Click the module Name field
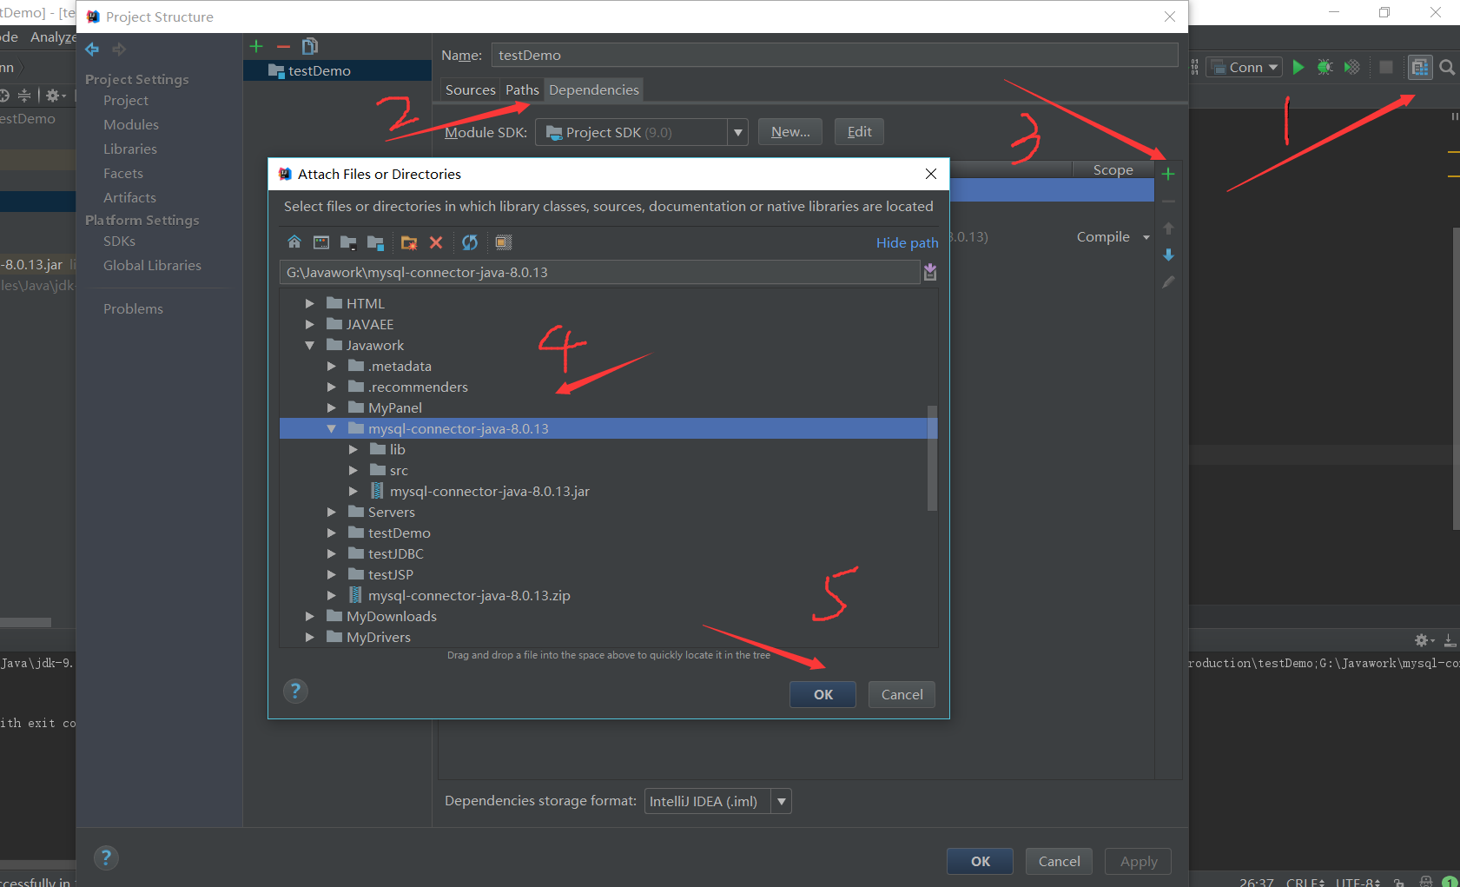 point(835,55)
